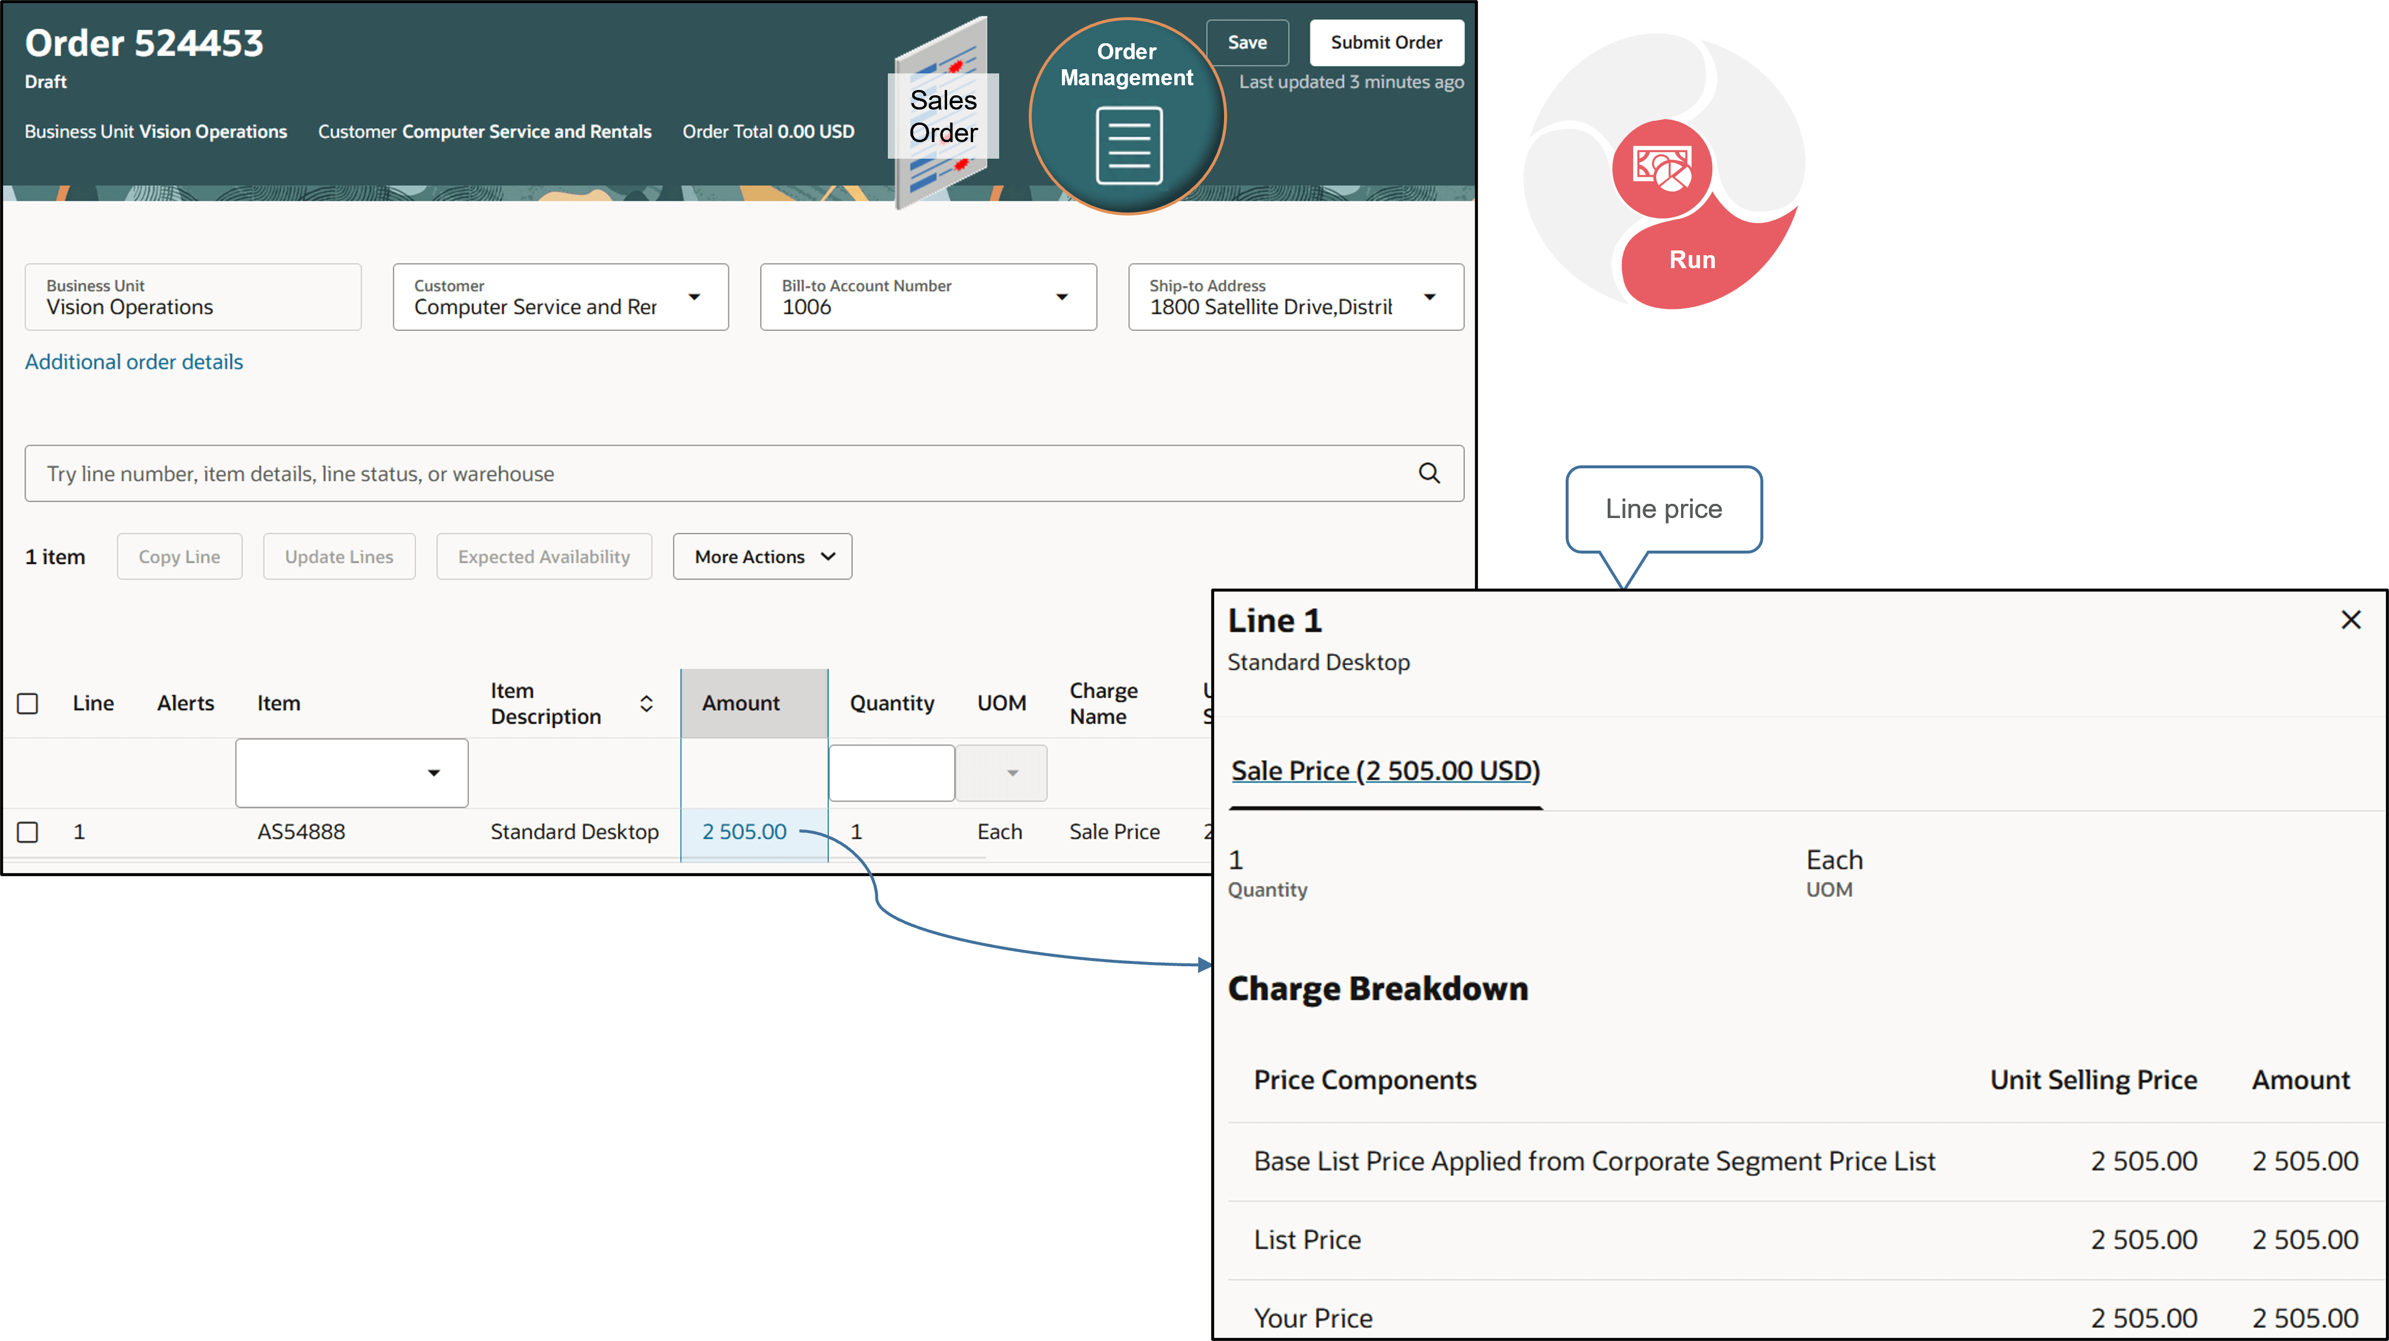Viewport: 2389px width, 1341px height.
Task: Click the Submit Order button
Action: 1386,41
